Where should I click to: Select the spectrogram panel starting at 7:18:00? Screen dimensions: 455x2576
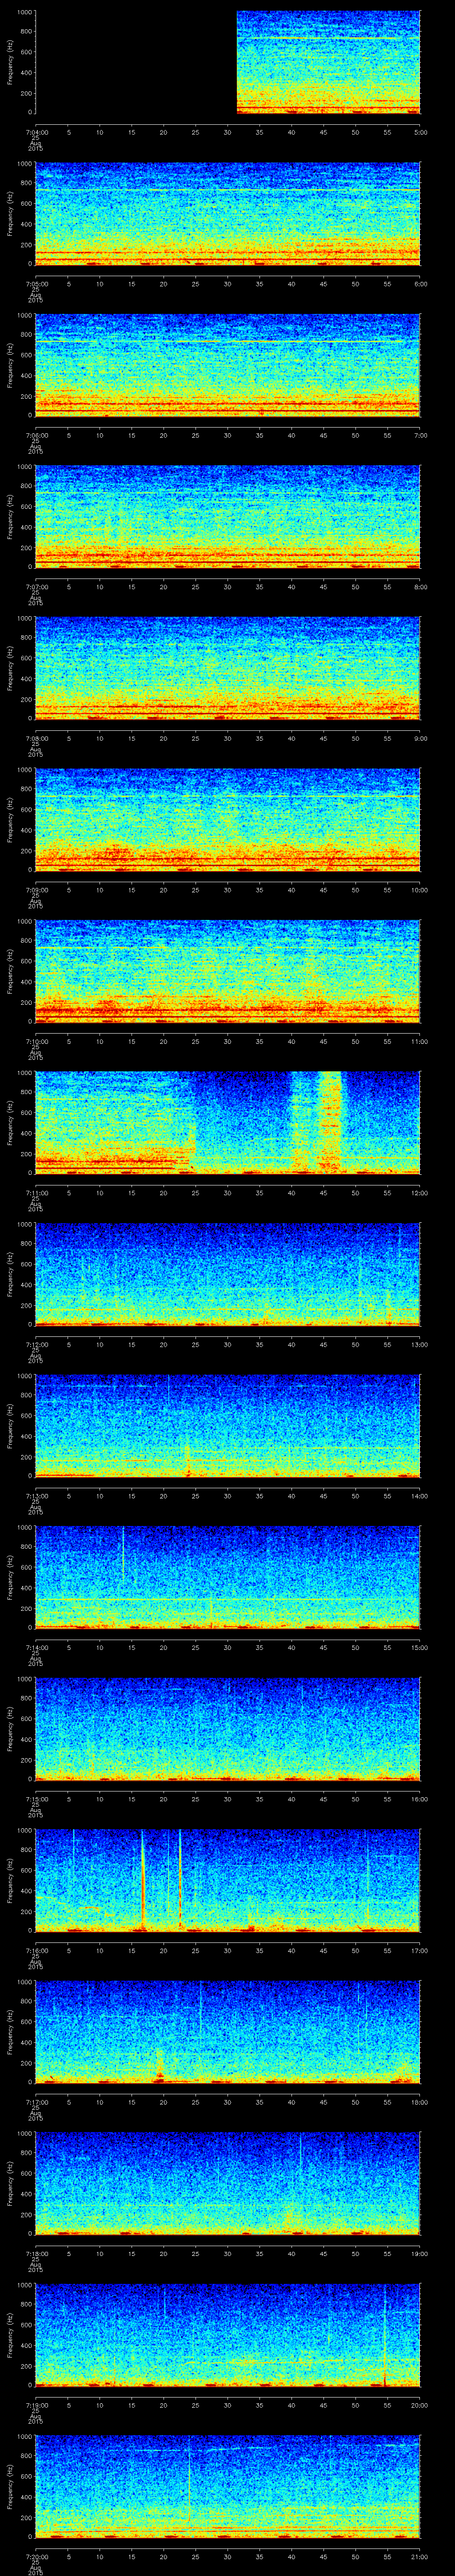(227, 2183)
